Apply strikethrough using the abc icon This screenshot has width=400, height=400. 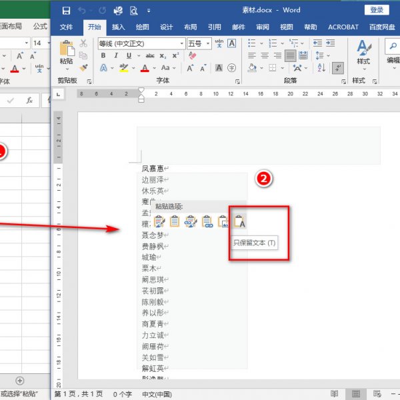(150, 56)
